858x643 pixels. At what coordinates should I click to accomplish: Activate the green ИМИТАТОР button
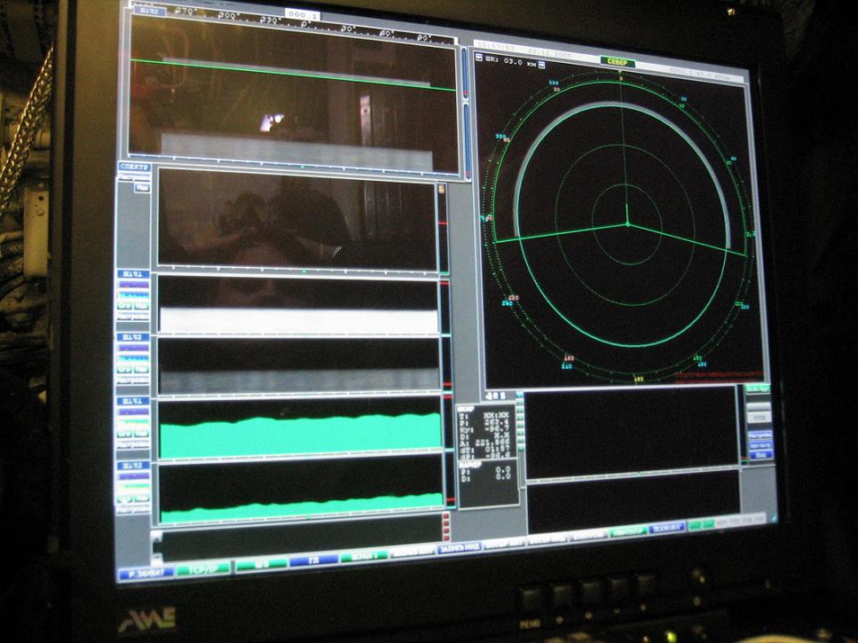click(x=629, y=532)
